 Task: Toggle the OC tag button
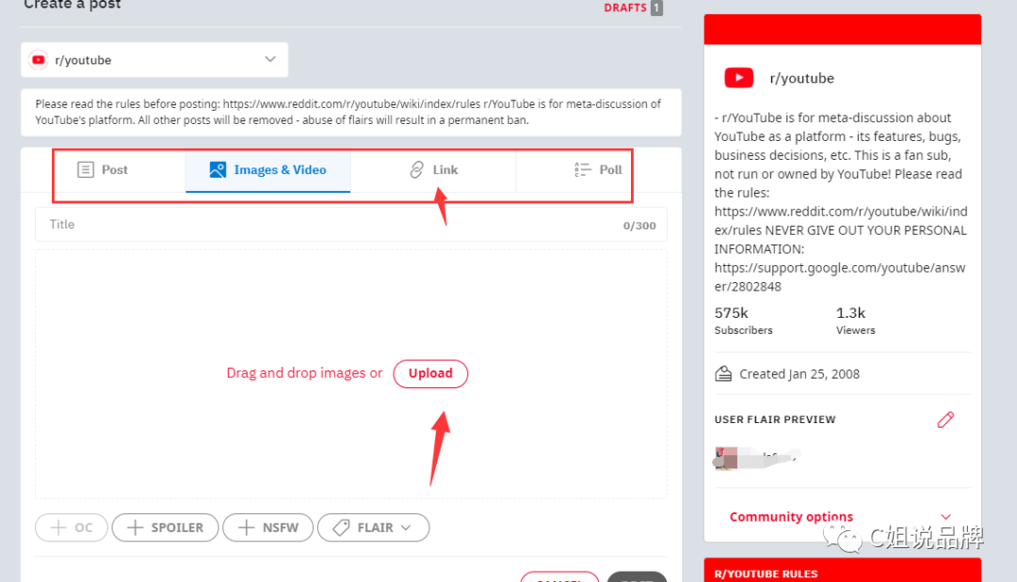tap(72, 527)
